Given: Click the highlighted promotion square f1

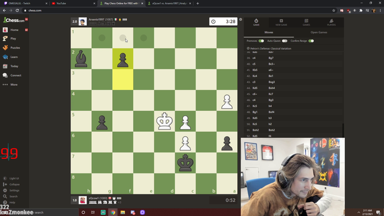Looking at the screenshot, I should [122, 38].
